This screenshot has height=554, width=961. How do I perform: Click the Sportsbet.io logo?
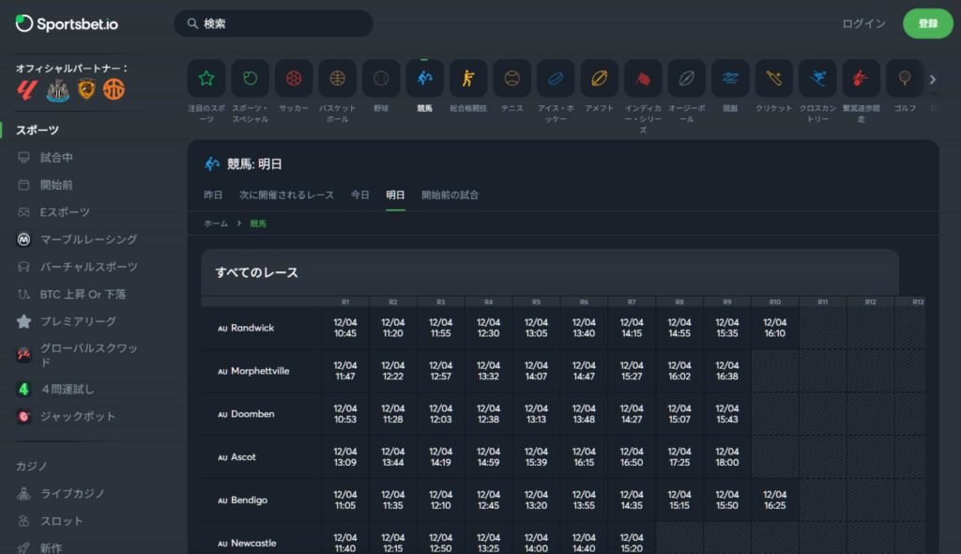(67, 23)
